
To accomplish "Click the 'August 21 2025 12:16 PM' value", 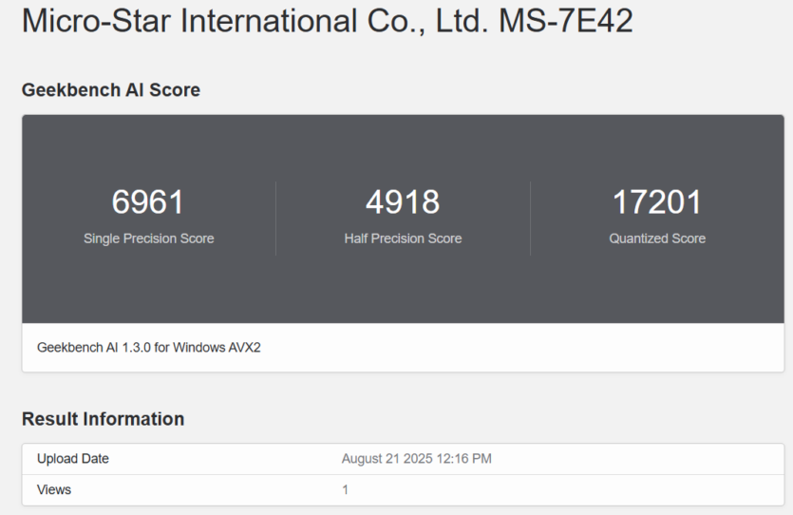I will 417,459.
